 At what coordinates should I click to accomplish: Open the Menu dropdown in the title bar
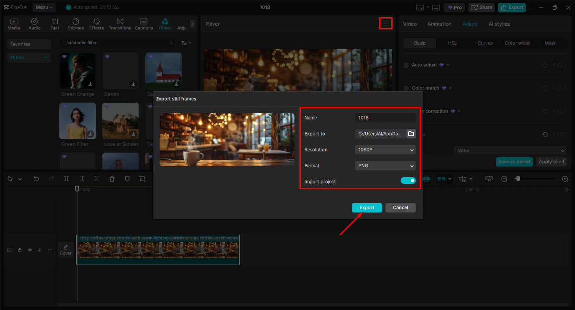tap(44, 7)
